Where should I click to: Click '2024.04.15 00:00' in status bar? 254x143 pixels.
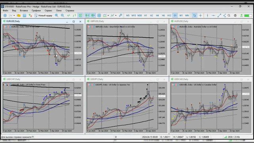150,137
